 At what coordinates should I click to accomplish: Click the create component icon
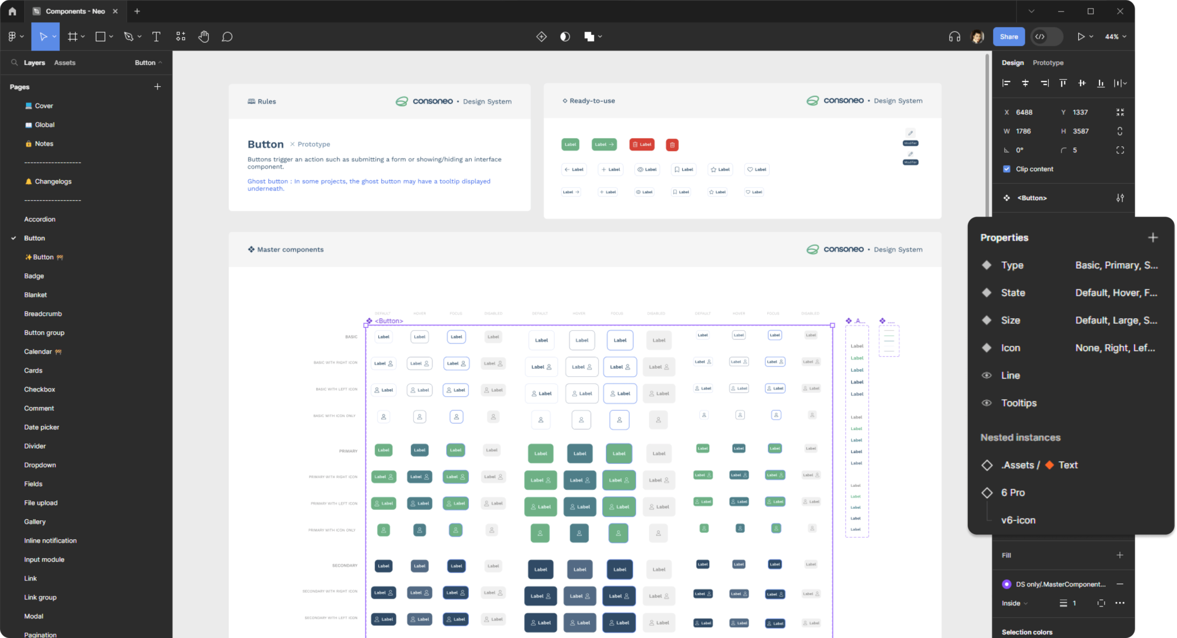click(x=541, y=36)
